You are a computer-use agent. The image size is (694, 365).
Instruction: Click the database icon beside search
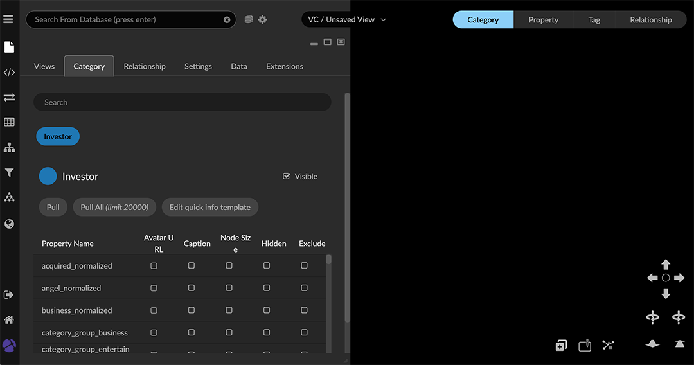coord(249,20)
